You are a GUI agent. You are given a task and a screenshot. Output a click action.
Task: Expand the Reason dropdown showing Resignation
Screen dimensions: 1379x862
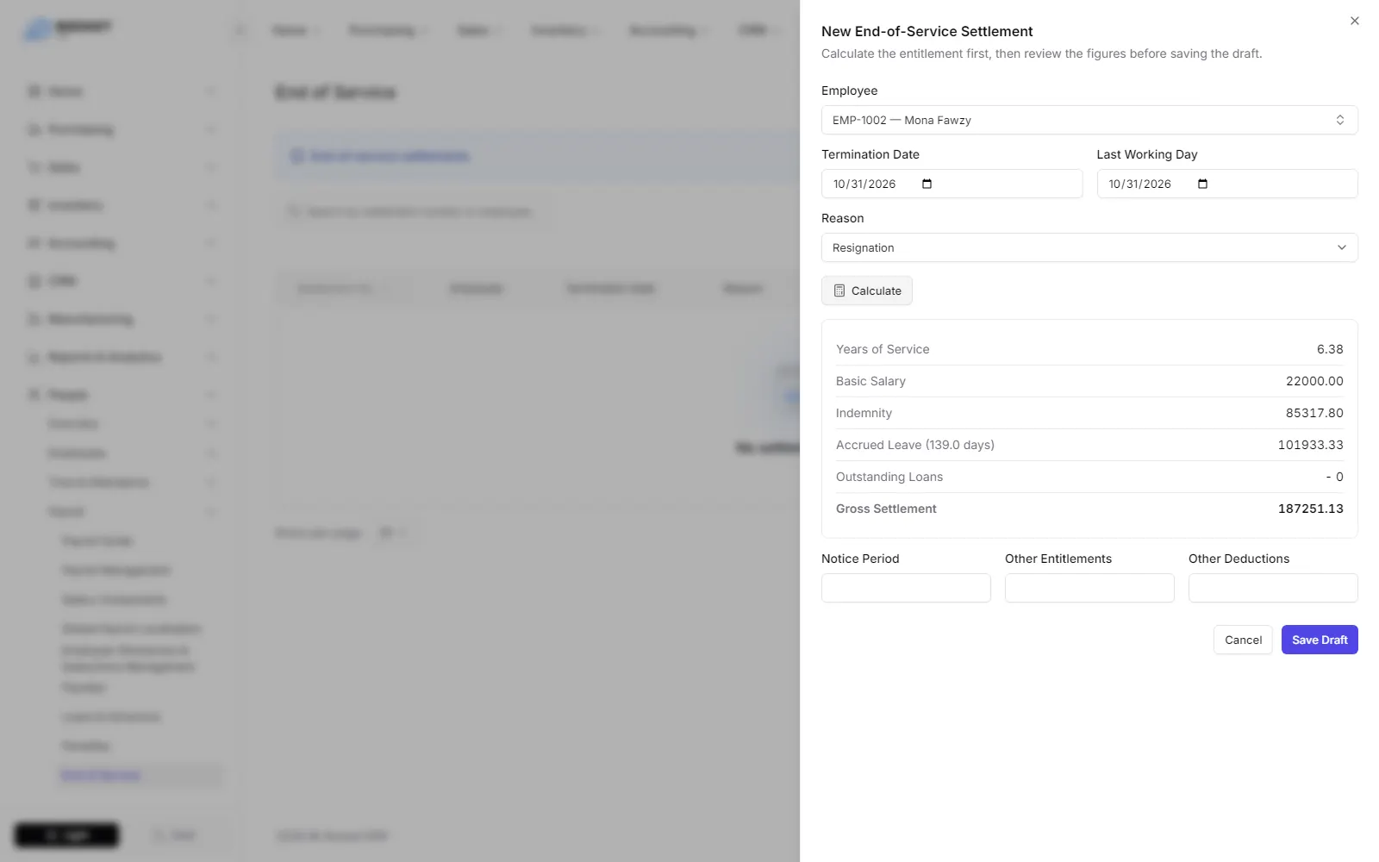click(x=1089, y=247)
